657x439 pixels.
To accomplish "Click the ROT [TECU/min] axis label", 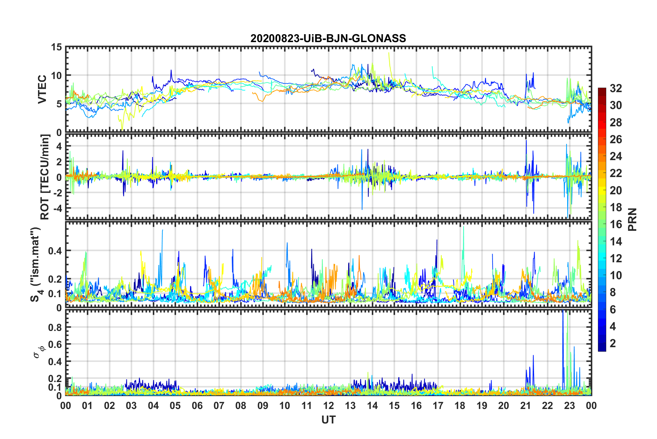I will click(45, 177).
